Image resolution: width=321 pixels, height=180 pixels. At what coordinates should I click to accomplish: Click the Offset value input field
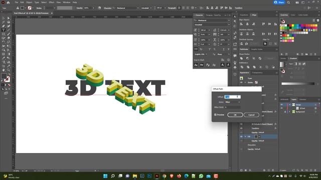pyautogui.click(x=232, y=97)
